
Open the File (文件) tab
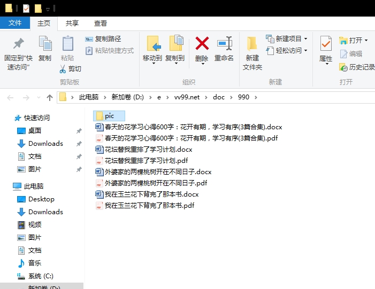tap(15, 23)
